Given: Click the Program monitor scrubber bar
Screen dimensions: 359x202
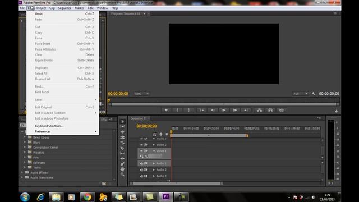Looking at the screenshot, I should tap(224, 104).
